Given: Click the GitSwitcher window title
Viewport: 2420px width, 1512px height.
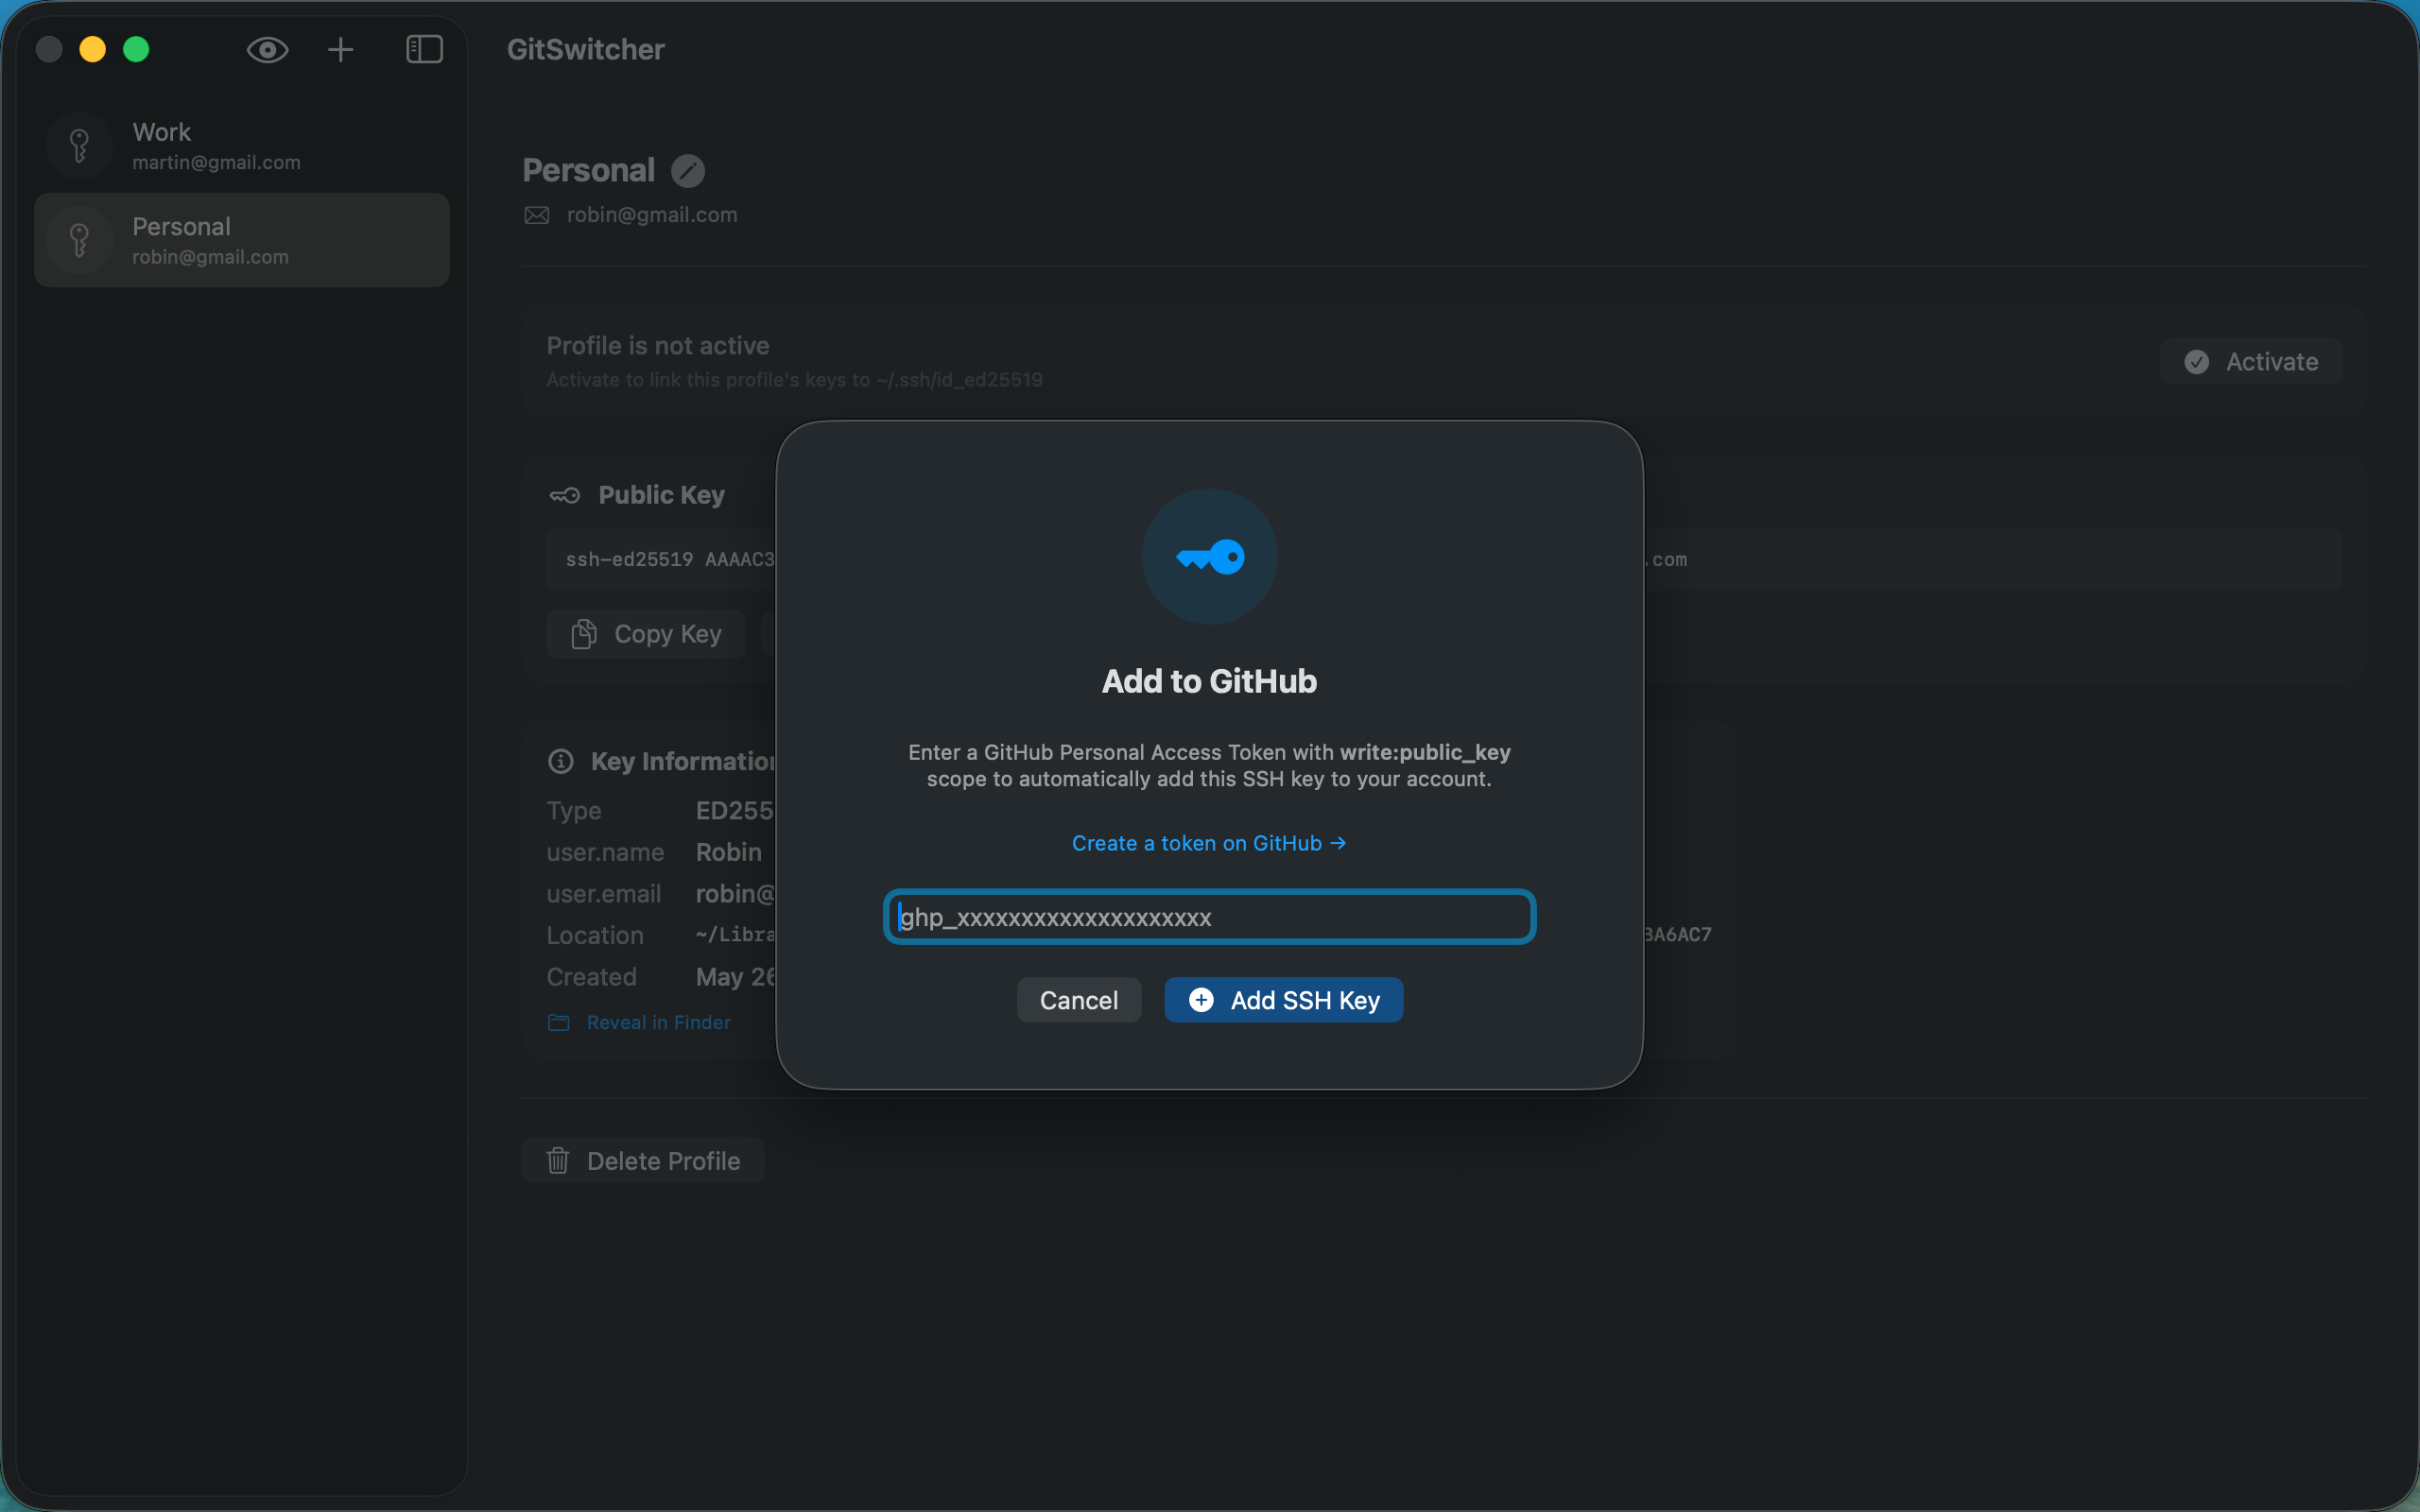Looking at the screenshot, I should tap(586, 50).
